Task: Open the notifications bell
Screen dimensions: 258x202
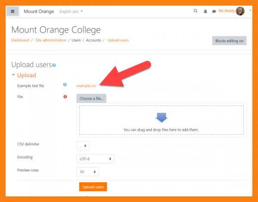Action: (205, 11)
